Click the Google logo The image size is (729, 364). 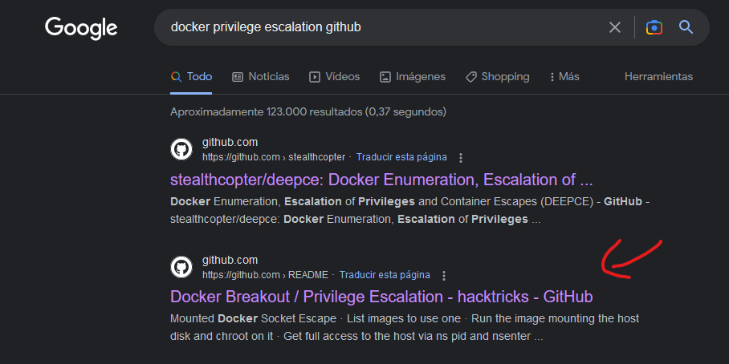81,28
